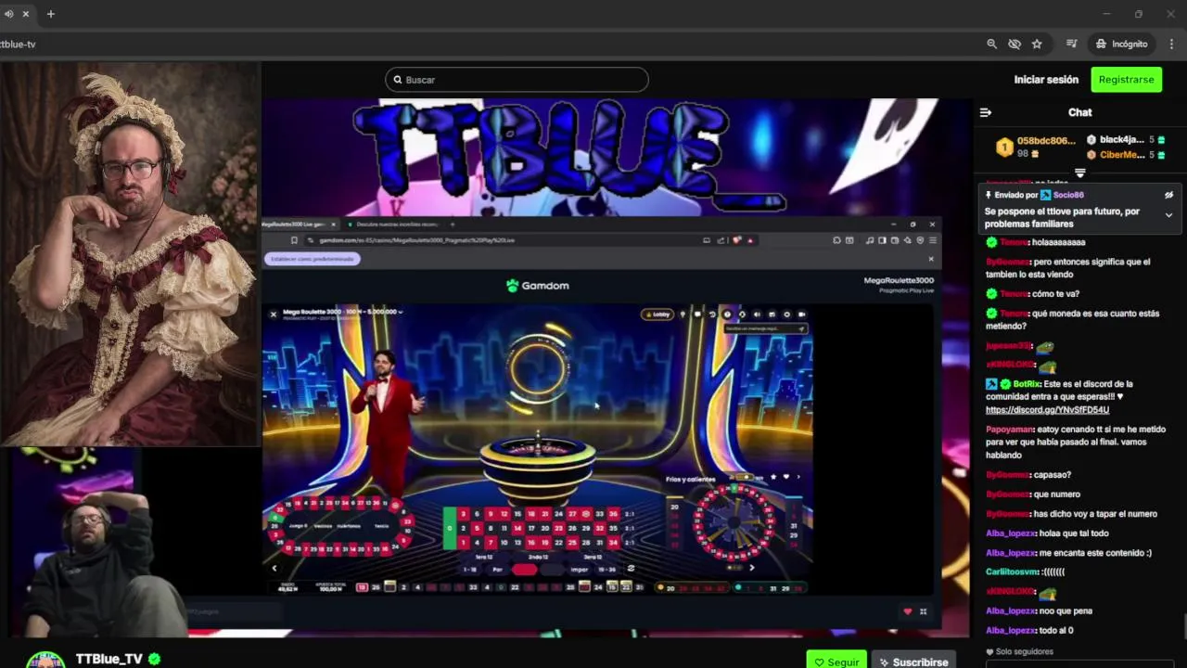Open the browser three-dot menu

[1172, 44]
